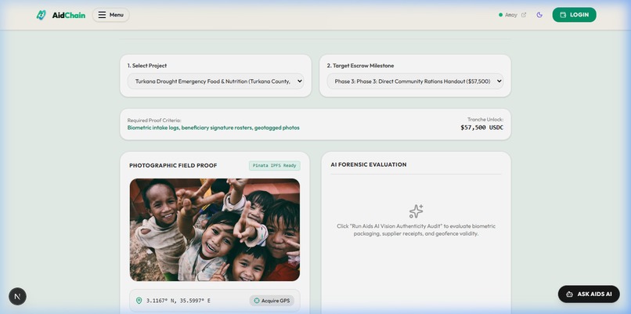
Task: Click the AidChain logo icon
Action: click(x=41, y=15)
